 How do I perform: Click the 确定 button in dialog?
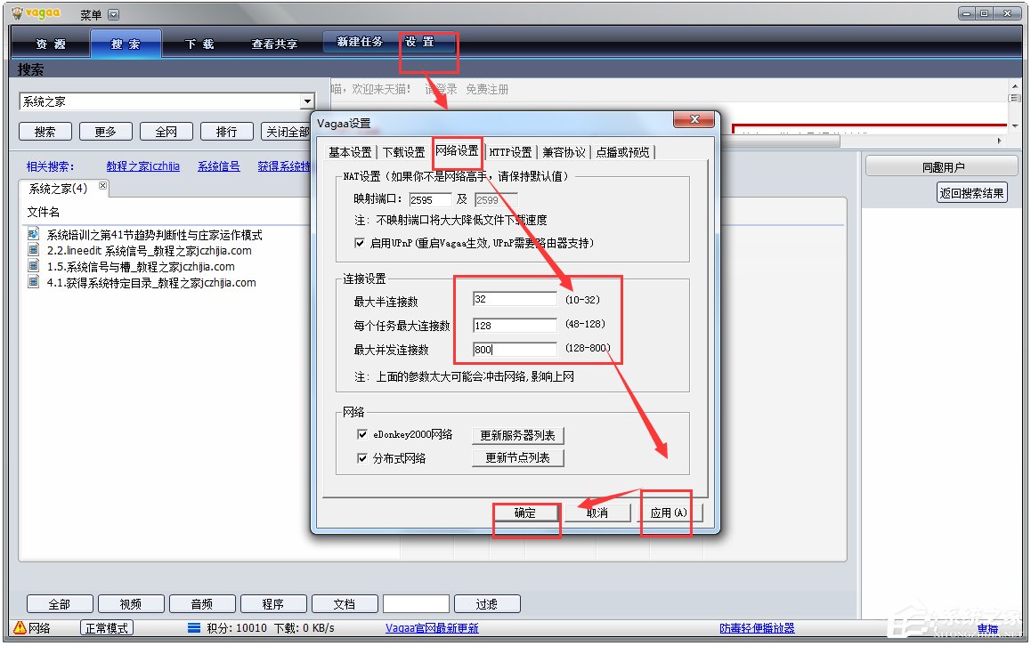coord(524,513)
